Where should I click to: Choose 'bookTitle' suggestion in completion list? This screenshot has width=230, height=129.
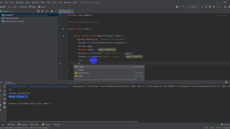point(109,73)
